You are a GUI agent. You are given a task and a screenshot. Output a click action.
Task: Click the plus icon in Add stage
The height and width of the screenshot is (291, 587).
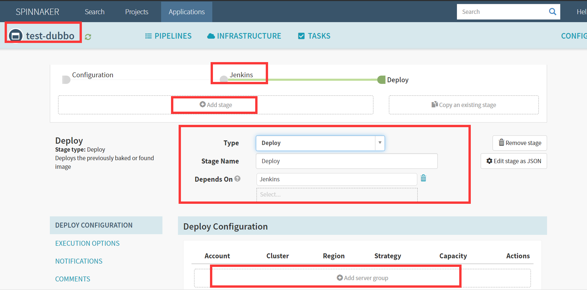click(203, 104)
